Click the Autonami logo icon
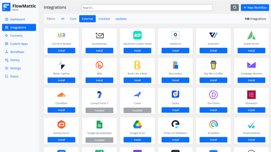Viewport: 271px width, 152px height. (213, 35)
